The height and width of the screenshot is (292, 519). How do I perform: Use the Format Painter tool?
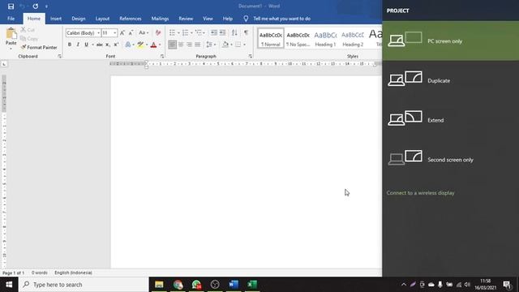[39, 47]
